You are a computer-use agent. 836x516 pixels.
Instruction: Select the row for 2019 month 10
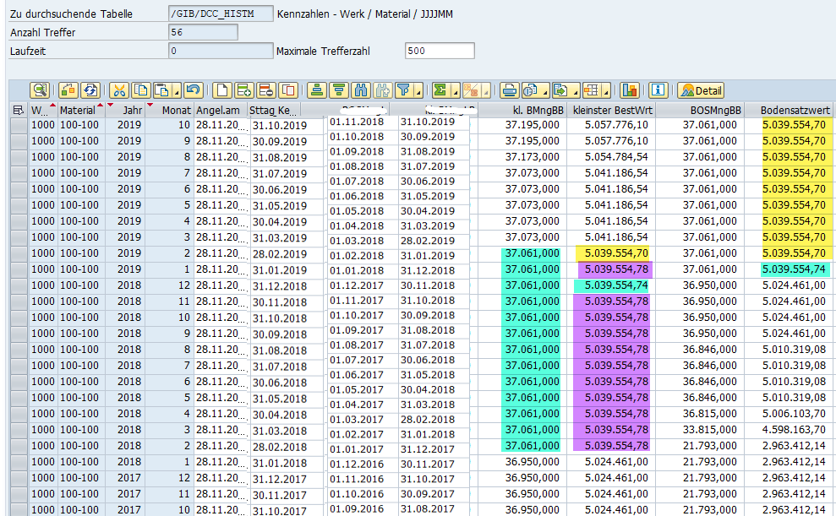19,125
